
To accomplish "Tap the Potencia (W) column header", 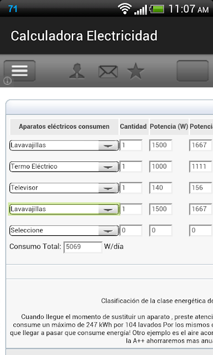I will tap(169, 126).
